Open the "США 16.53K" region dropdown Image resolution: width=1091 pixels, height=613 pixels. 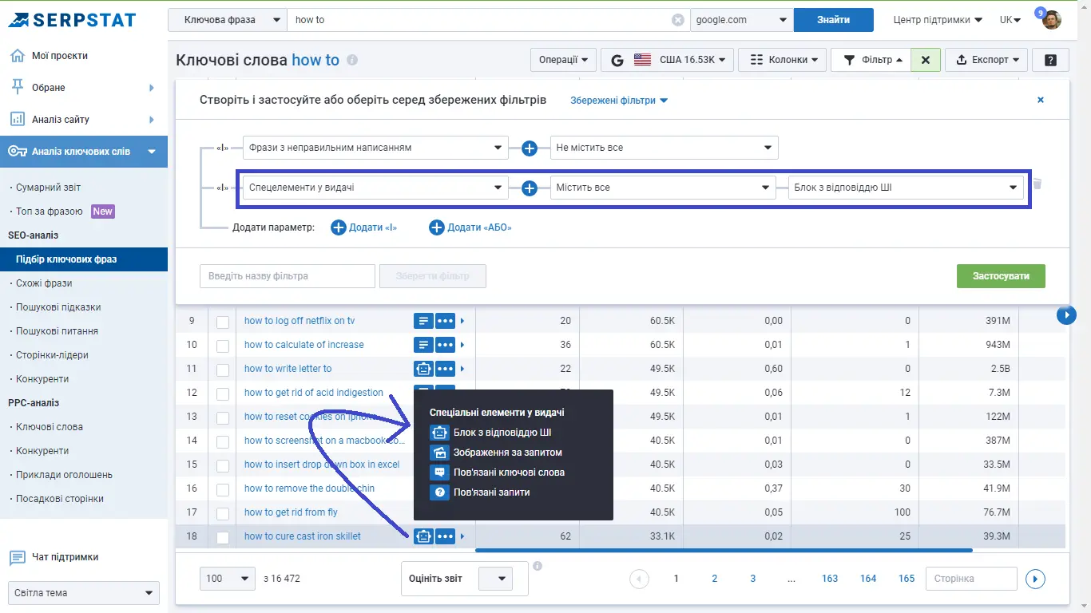coord(667,60)
